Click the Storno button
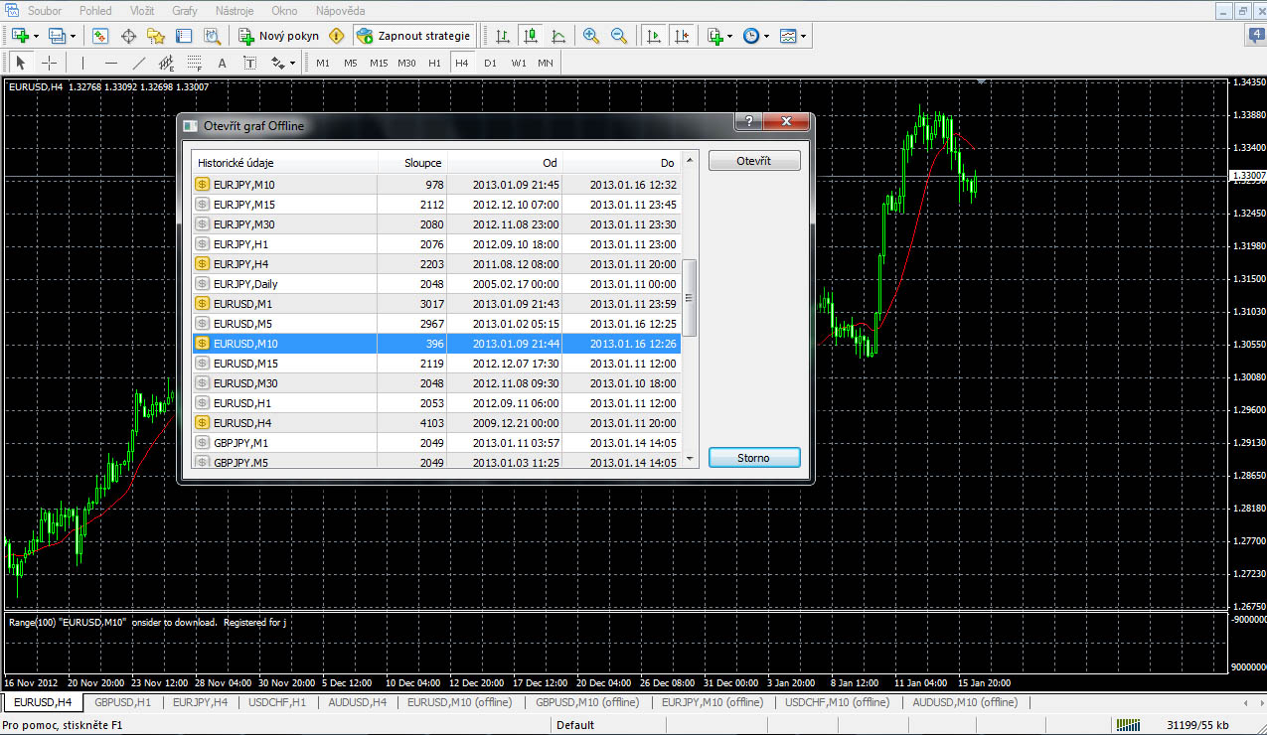Screen dimensions: 1267x735 click(x=753, y=458)
